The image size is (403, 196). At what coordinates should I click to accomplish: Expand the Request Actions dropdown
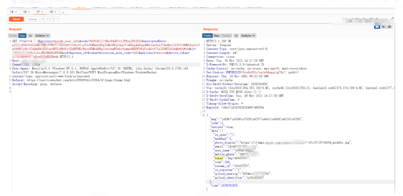tap(42, 36)
